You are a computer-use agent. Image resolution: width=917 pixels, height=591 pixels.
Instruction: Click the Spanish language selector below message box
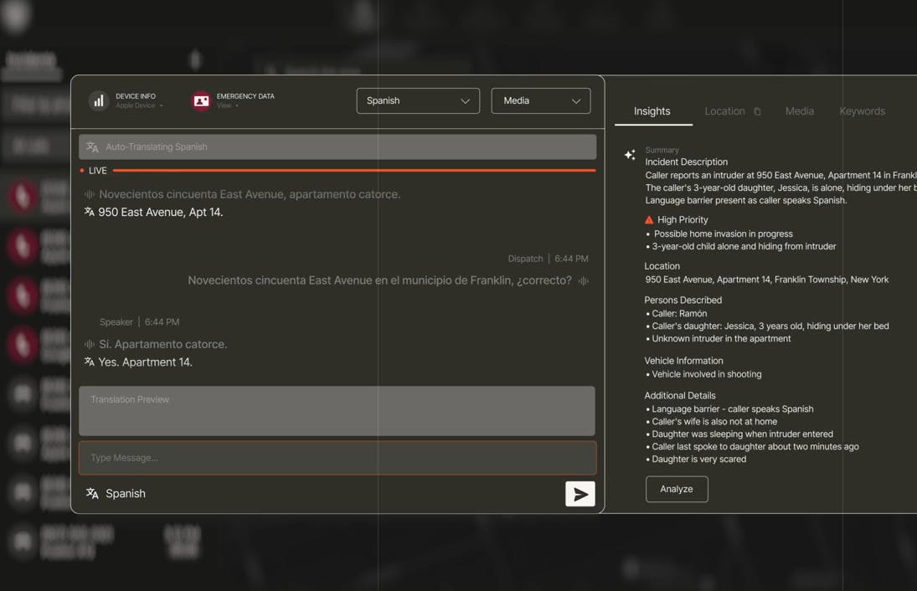click(116, 494)
